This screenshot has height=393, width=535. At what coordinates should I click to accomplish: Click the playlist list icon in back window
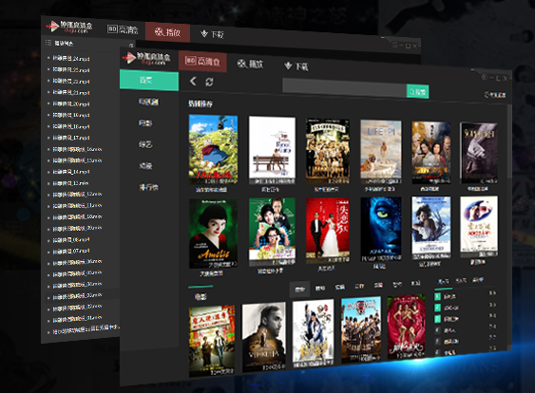pyautogui.click(x=48, y=43)
